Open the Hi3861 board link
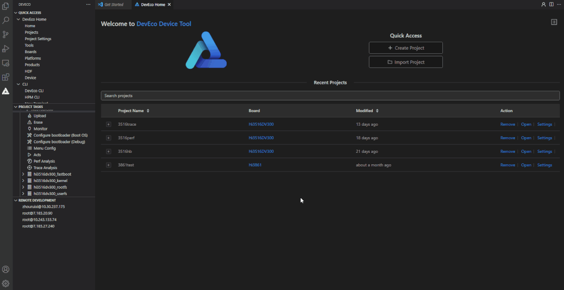 tap(255, 165)
